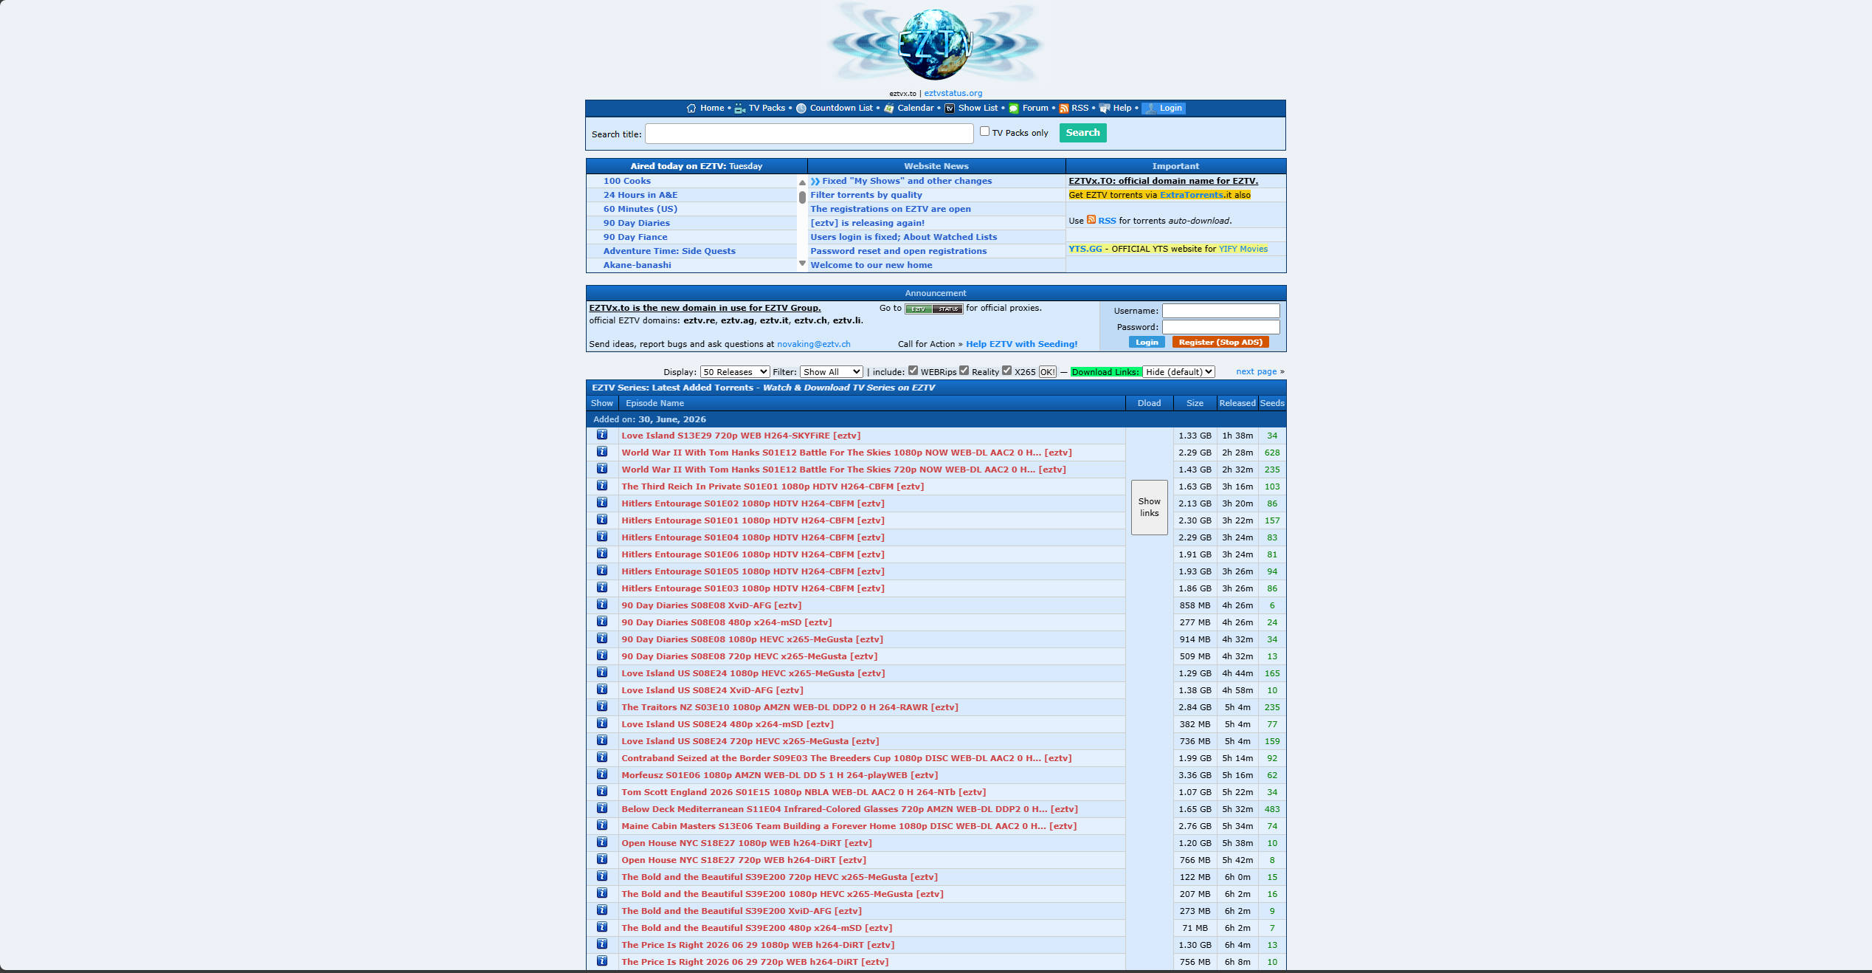Open Help in navigation bar

point(1122,108)
